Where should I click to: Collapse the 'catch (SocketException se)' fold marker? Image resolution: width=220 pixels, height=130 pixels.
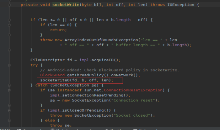[9, 85]
